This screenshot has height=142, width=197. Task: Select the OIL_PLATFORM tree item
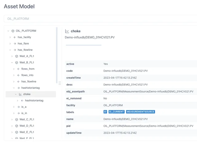point(26,31)
